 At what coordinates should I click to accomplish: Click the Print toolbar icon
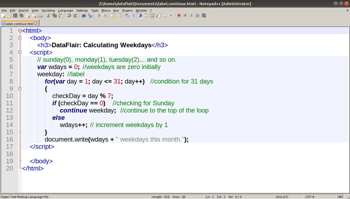(40, 16)
